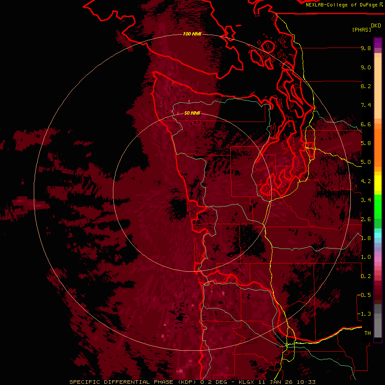Click the 6.6 legend value
The image size is (385, 385).
[x=366, y=124]
